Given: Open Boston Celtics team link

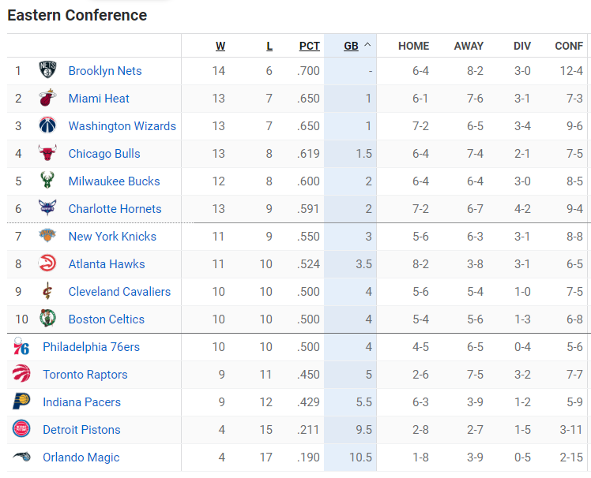Looking at the screenshot, I should point(107,319).
